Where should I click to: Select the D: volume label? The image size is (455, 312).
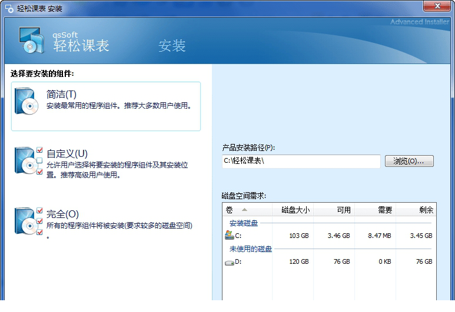point(238,261)
